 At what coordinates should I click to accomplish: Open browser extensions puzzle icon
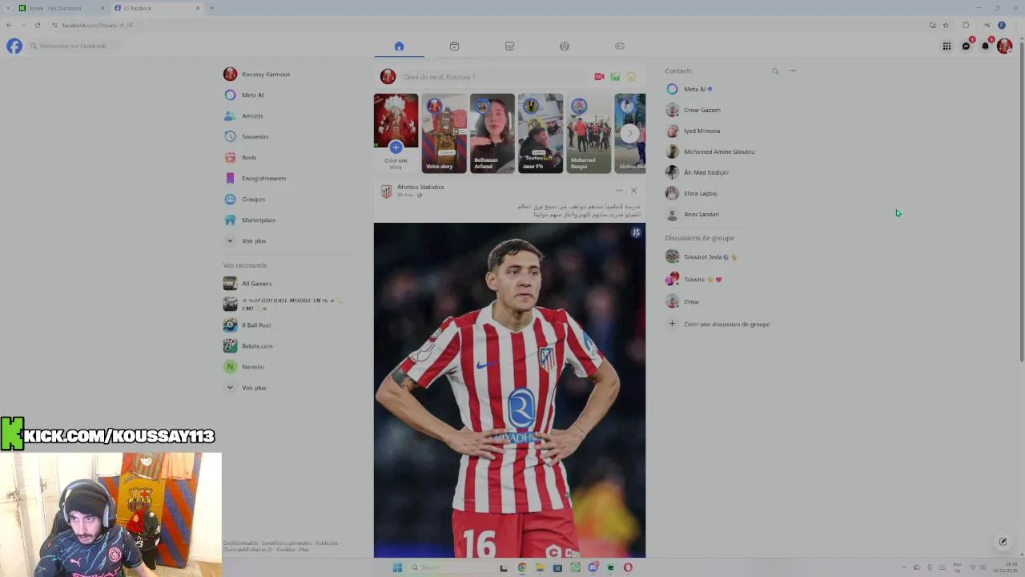click(966, 25)
